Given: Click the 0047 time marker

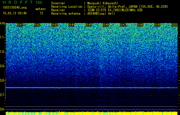Looking at the screenshot, I should pos(123,25).
